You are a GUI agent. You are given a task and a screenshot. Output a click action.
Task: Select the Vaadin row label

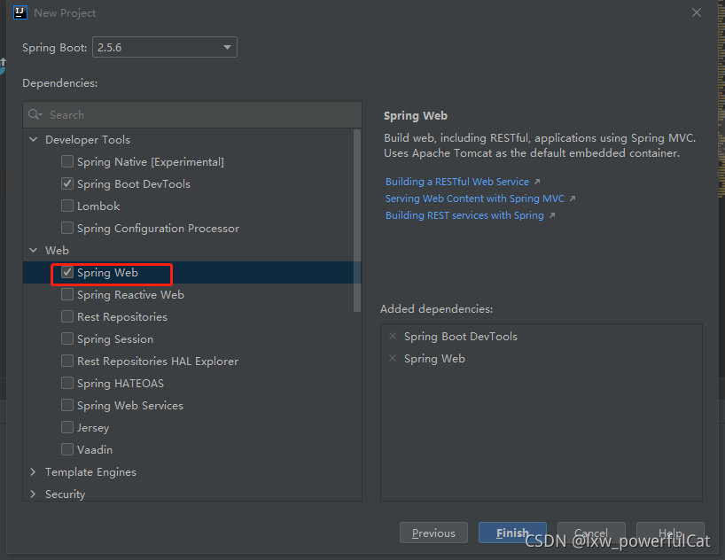(95, 450)
